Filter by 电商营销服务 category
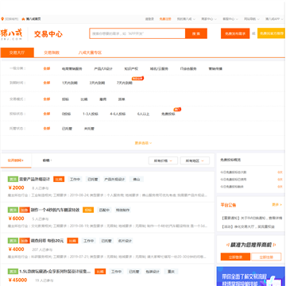 (72, 68)
